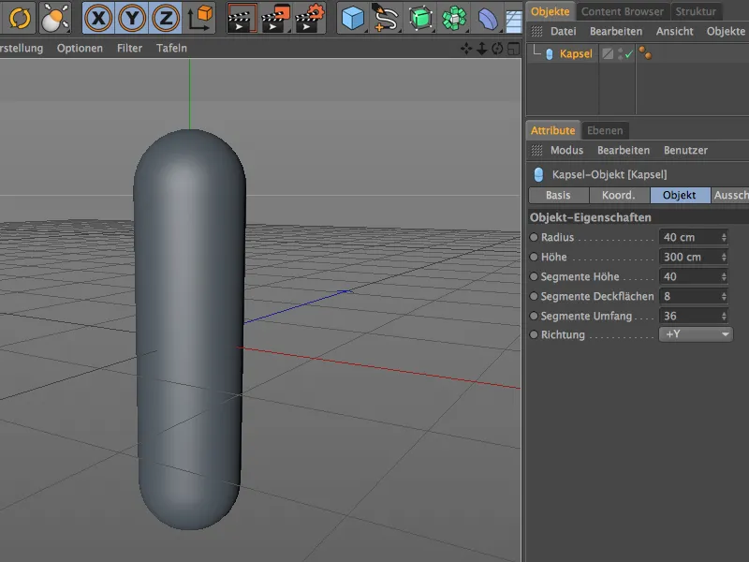Switch to the Ebenen tab

click(x=605, y=130)
